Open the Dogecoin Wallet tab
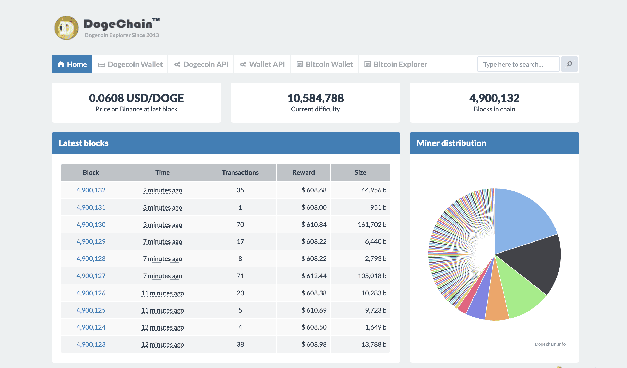 click(x=135, y=64)
